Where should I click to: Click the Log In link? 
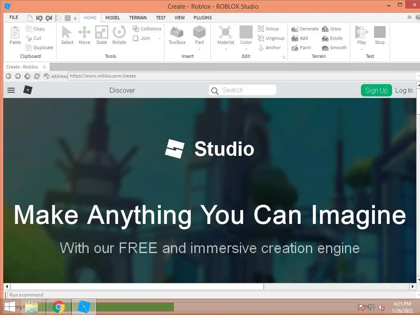point(404,91)
